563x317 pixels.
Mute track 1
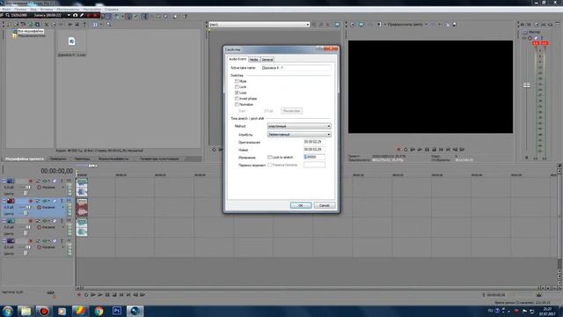tap(55, 181)
